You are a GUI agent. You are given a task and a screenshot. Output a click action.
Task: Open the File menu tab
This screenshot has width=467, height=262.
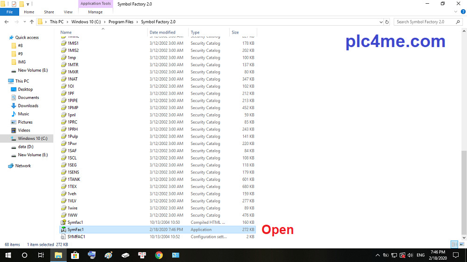[x=9, y=12]
